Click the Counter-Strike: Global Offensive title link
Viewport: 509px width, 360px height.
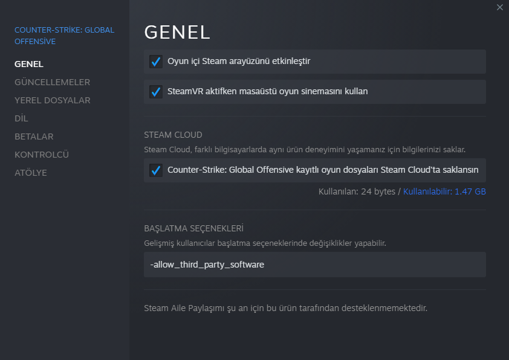coord(64,36)
